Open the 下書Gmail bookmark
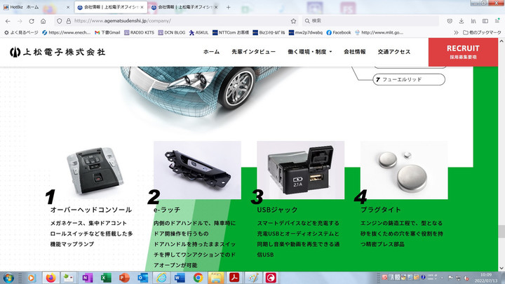This screenshot has width=505, height=284. pyautogui.click(x=107, y=32)
